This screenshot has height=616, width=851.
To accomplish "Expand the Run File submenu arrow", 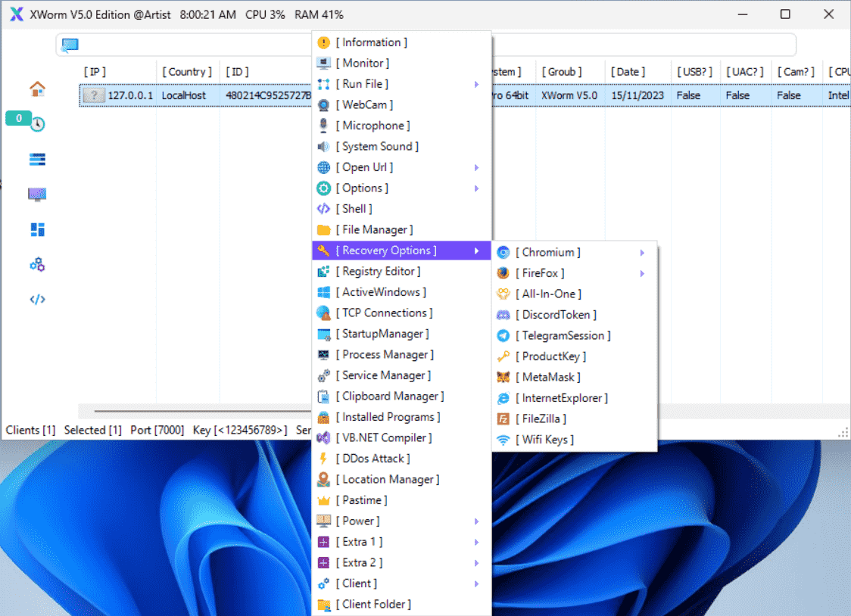I will tap(476, 84).
